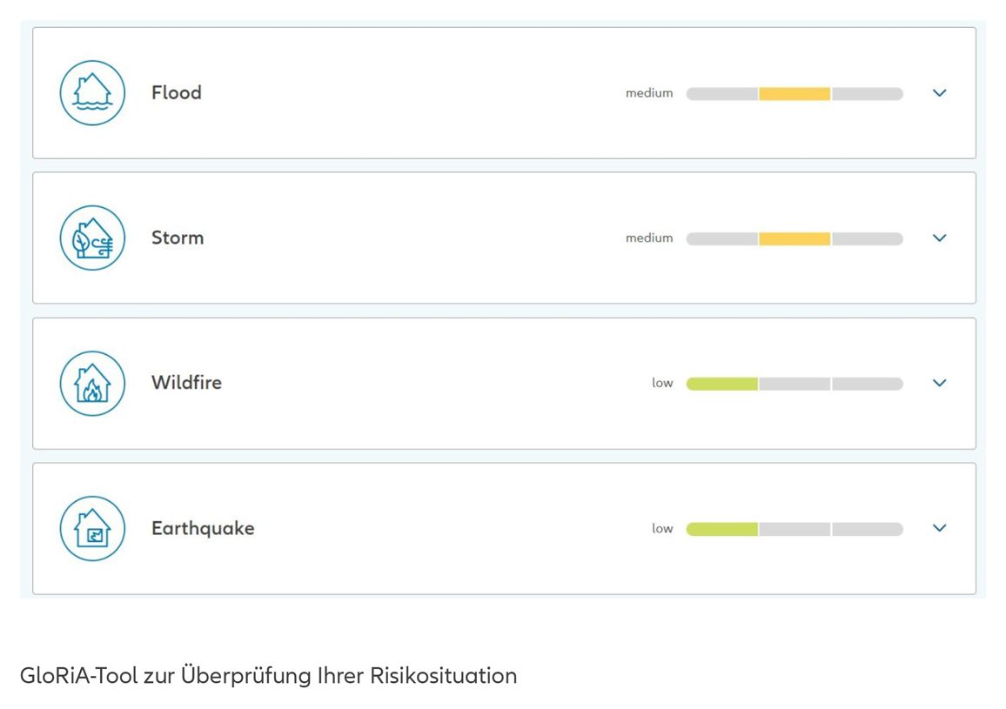Select the Earthquake heading text
The image size is (1006, 709).
203,529
